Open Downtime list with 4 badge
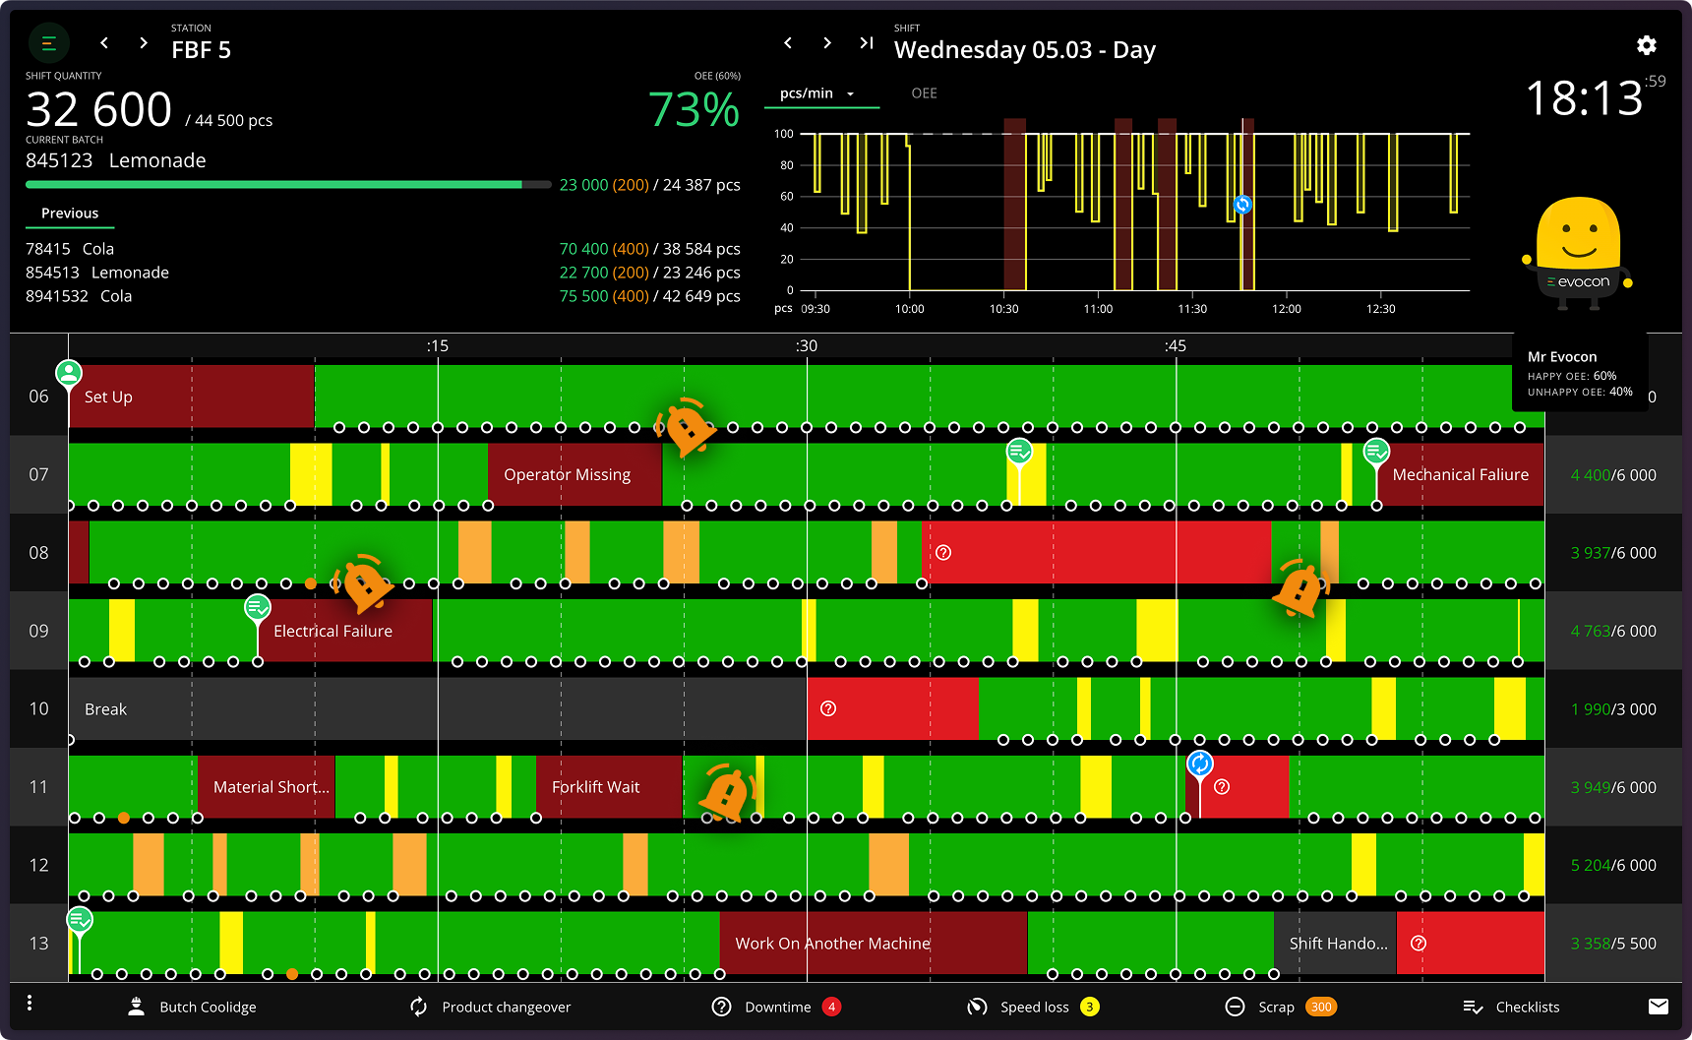 pyautogui.click(x=777, y=1007)
